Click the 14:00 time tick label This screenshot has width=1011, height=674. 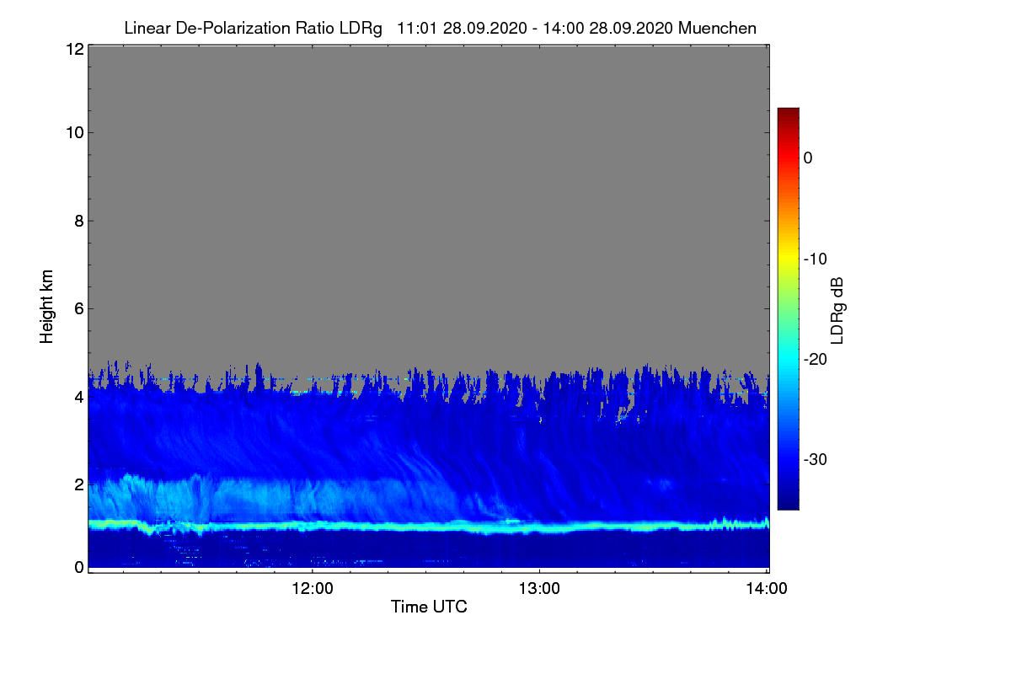click(x=767, y=589)
